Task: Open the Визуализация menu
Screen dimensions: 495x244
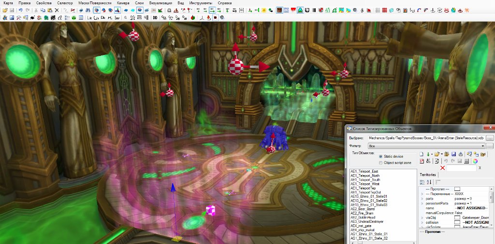Action: [160, 3]
